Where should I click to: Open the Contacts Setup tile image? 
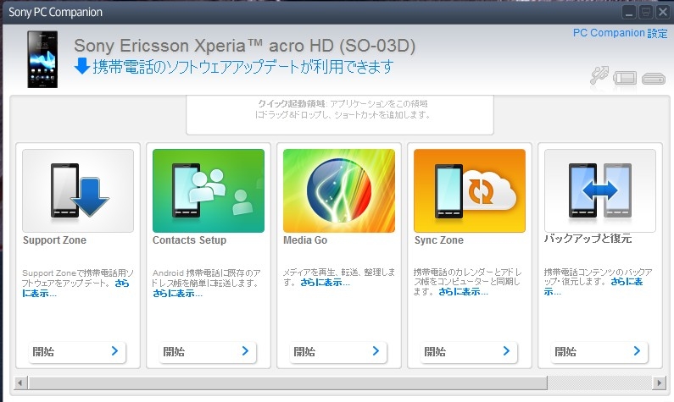click(209, 190)
